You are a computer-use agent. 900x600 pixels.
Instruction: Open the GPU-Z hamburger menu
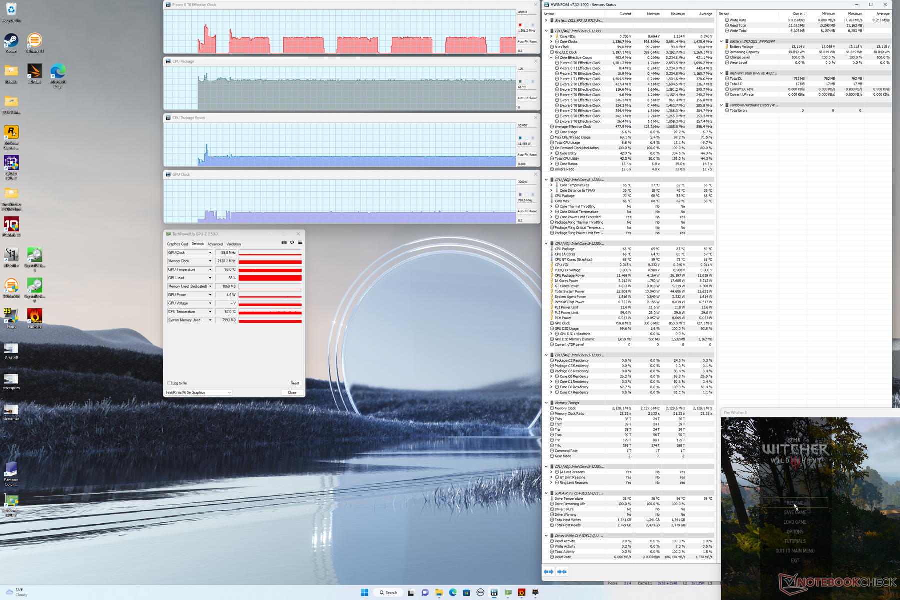(300, 242)
